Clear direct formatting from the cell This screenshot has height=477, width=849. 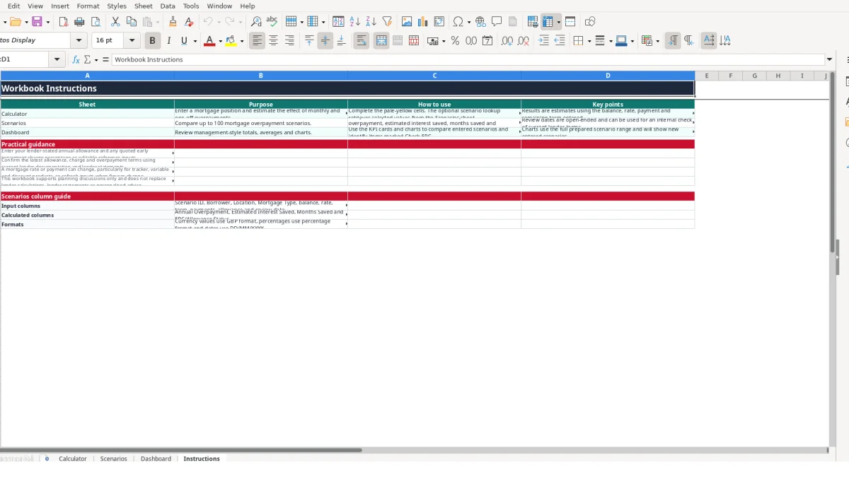(188, 22)
